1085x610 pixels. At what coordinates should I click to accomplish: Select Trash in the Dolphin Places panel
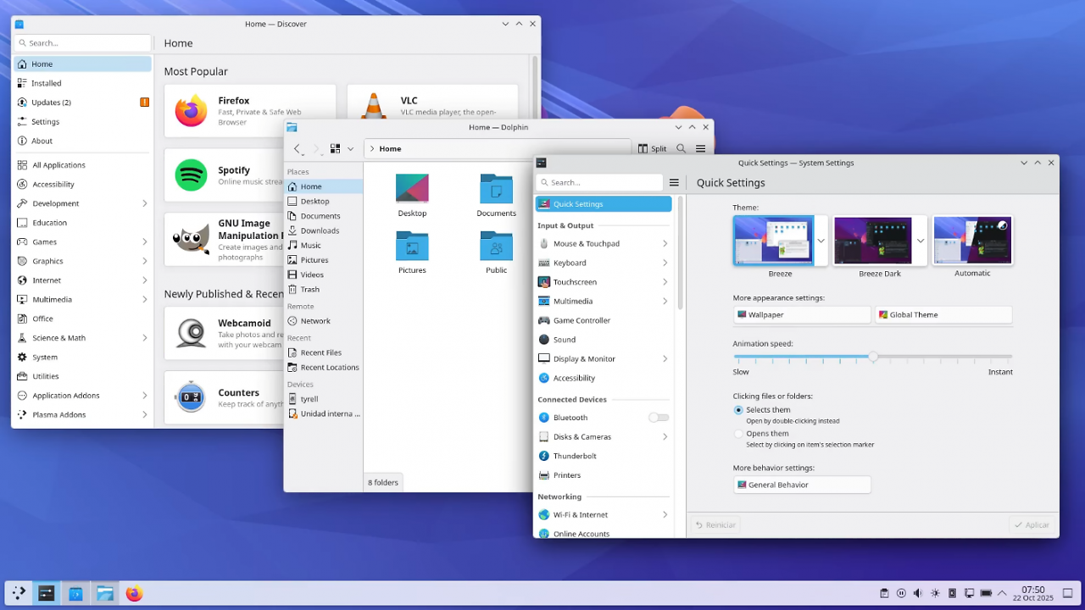pyautogui.click(x=324, y=289)
